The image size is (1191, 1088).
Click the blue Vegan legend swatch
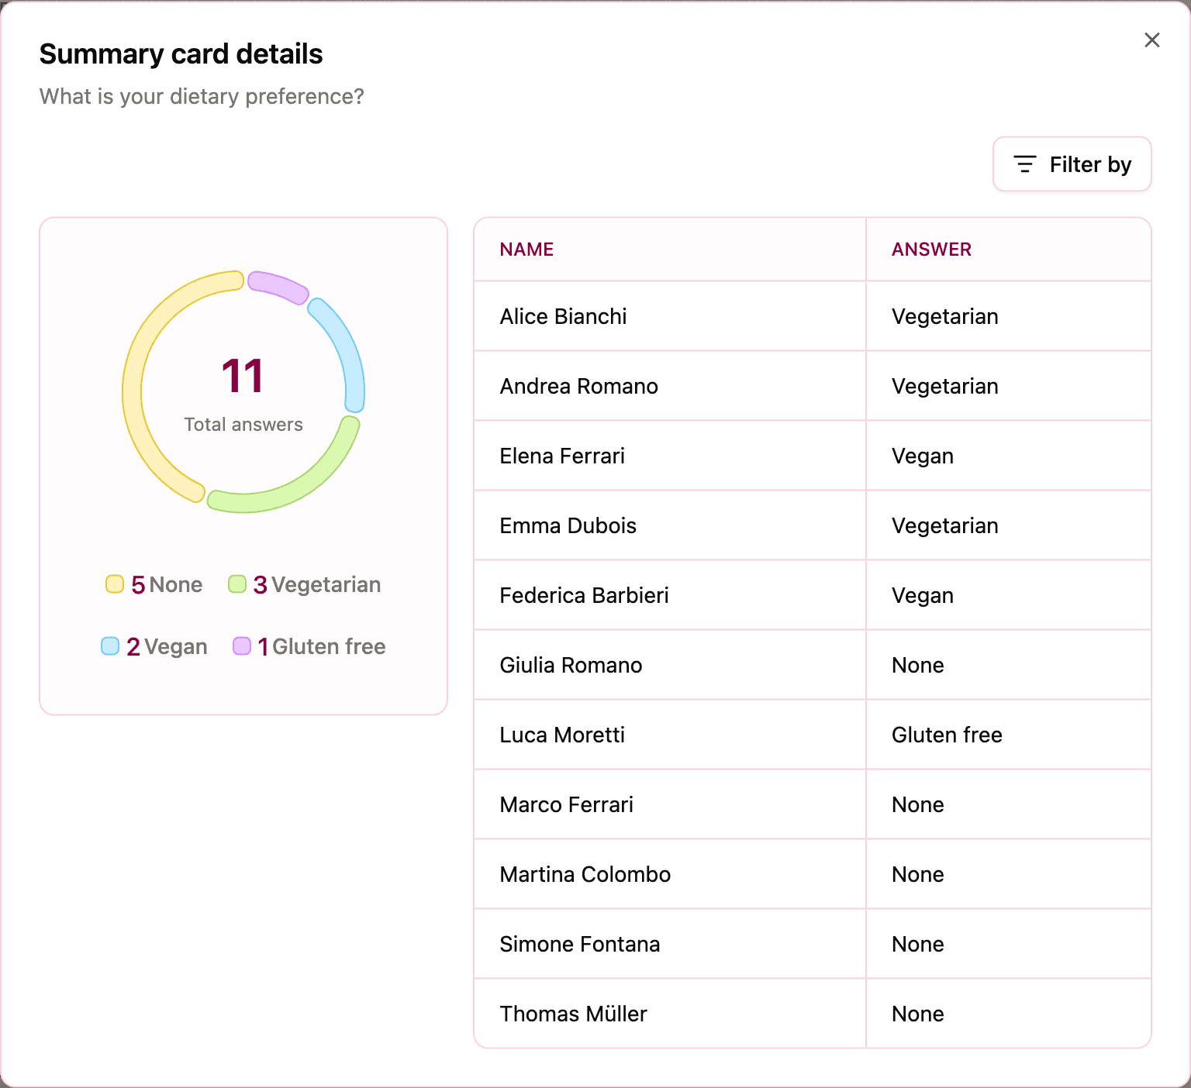[110, 646]
